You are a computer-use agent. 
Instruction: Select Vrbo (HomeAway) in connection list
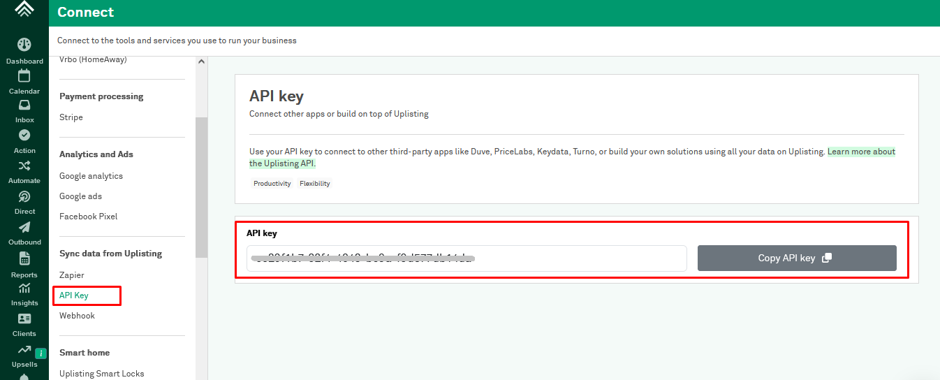point(93,59)
